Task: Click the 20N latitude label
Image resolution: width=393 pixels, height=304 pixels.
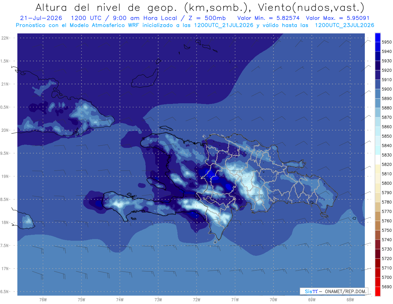Action: (x=5, y=130)
